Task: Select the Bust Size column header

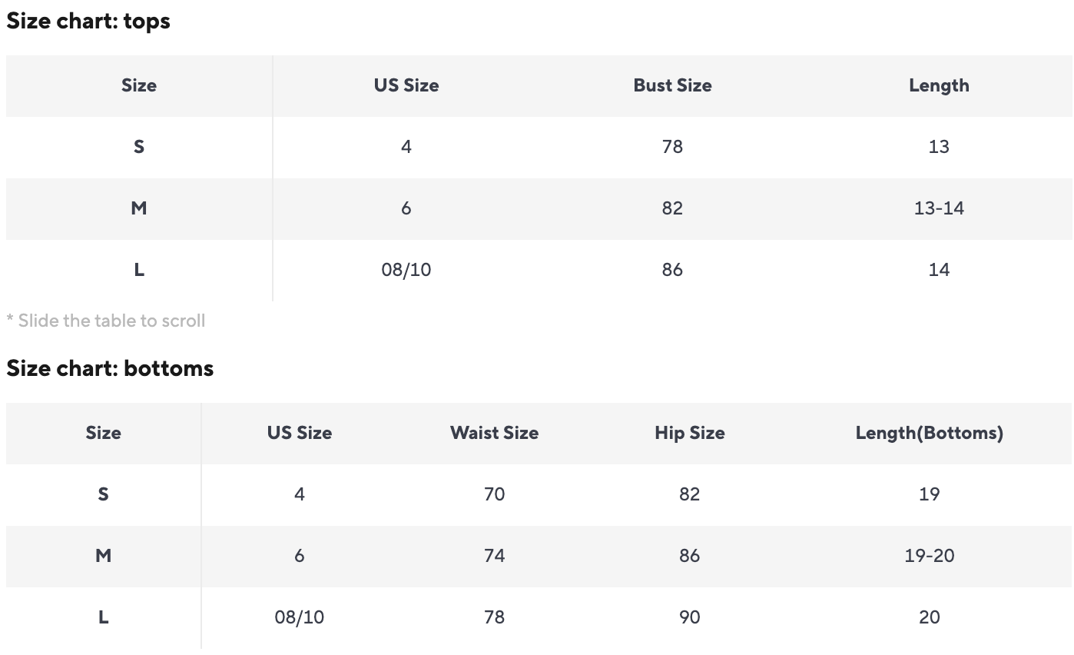Action: click(672, 85)
